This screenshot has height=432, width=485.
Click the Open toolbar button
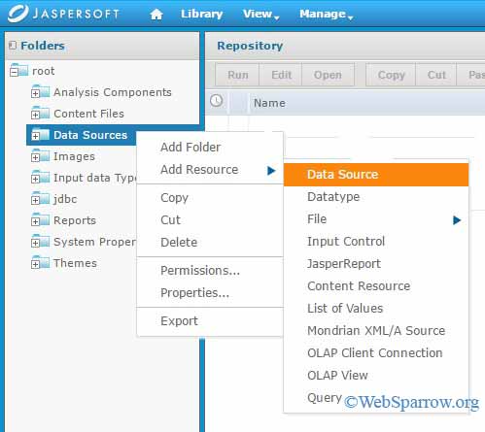click(x=328, y=75)
